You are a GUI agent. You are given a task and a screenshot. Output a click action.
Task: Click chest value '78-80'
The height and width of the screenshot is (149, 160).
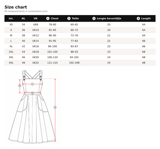click(52, 24)
